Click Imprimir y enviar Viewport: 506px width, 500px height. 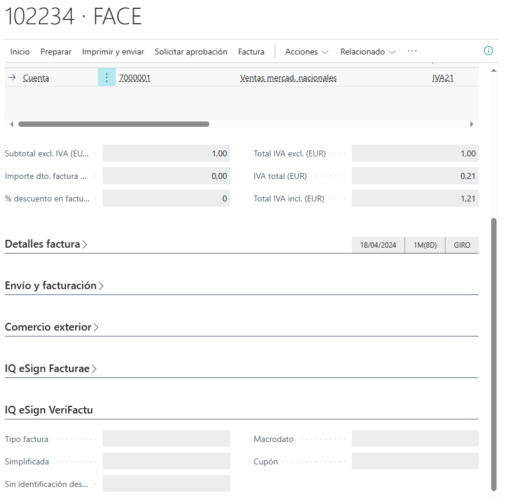point(113,52)
